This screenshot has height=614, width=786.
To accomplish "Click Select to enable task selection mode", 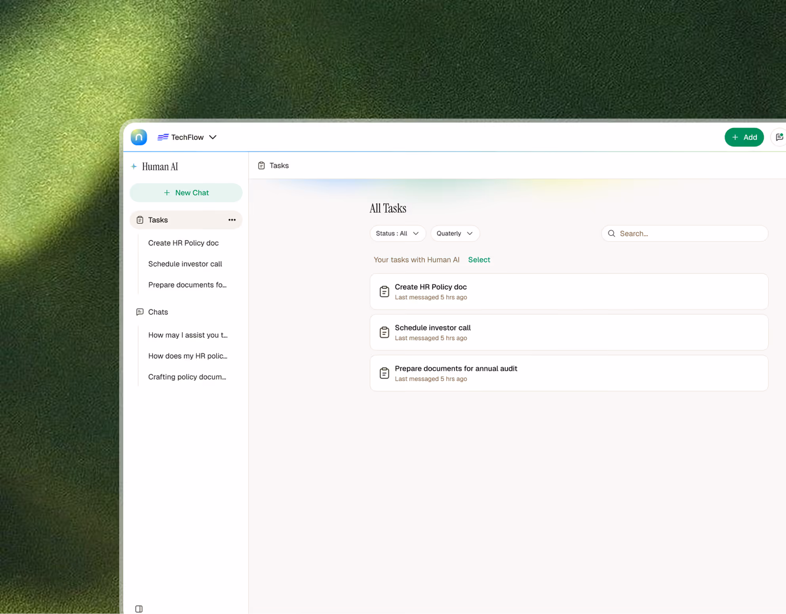I will point(479,260).
